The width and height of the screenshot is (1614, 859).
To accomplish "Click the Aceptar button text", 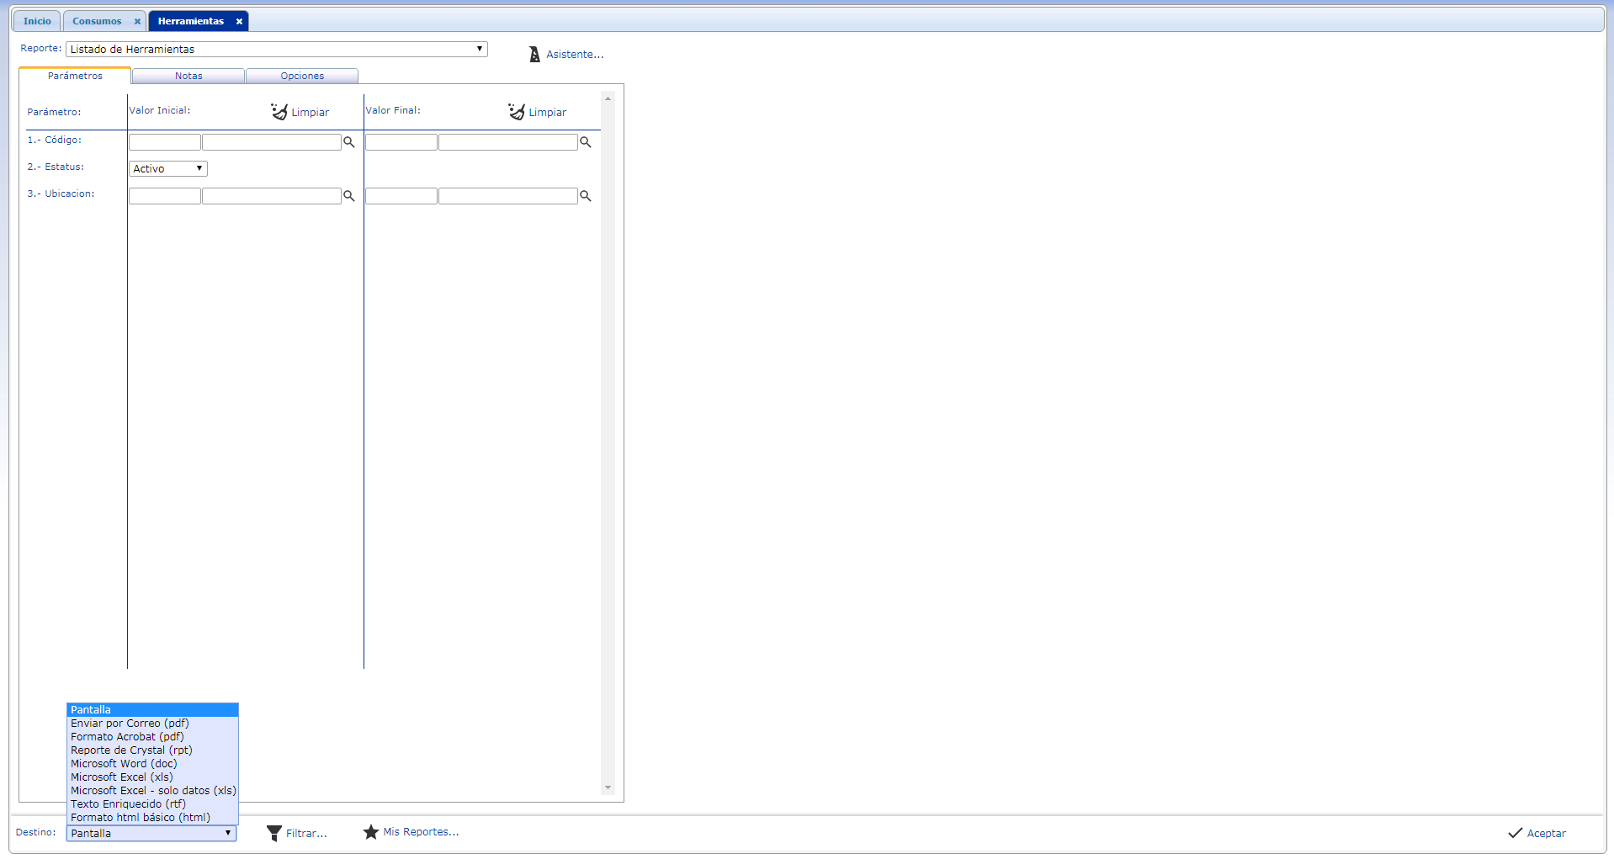I will [1547, 834].
